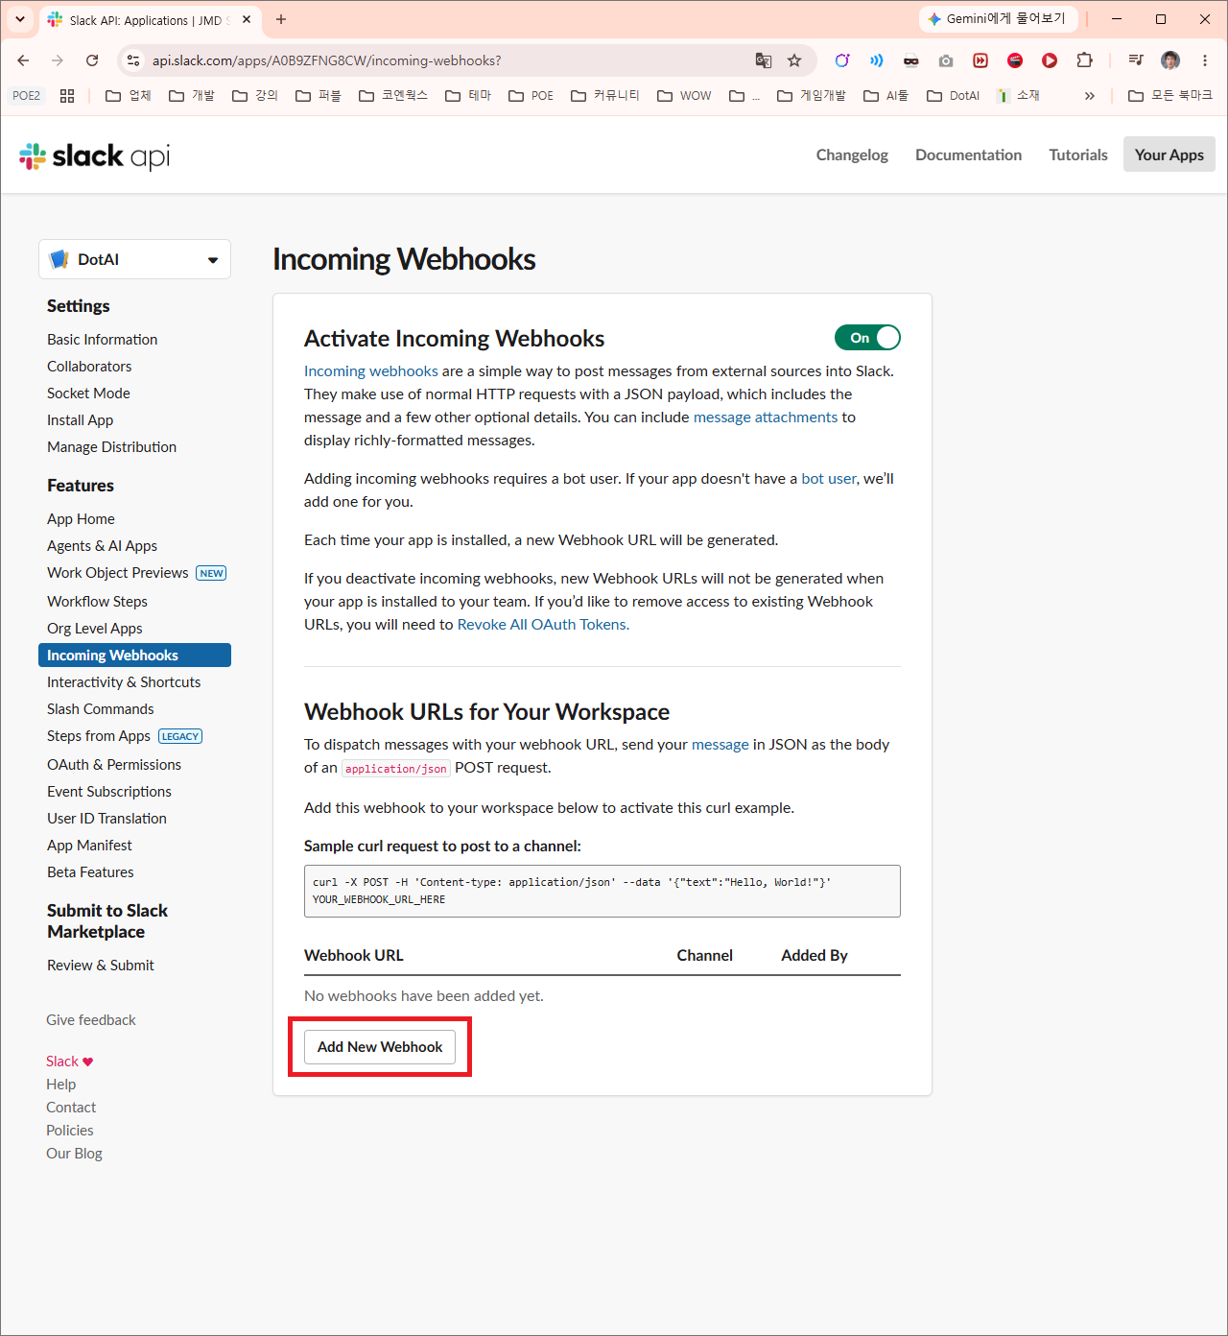Viewport: 1228px width, 1336px height.
Task: Open the 퍼블 bookmark folder
Action: tap(319, 96)
